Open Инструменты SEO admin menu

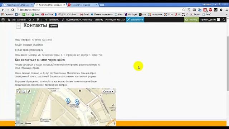coord(115,20)
